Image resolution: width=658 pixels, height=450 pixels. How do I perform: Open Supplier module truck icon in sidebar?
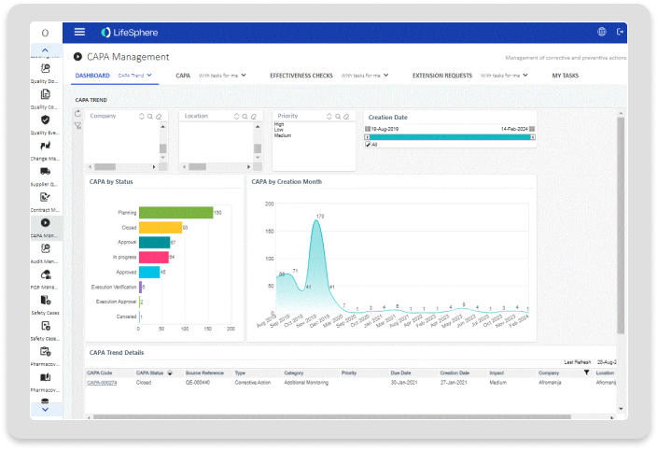[x=45, y=171]
